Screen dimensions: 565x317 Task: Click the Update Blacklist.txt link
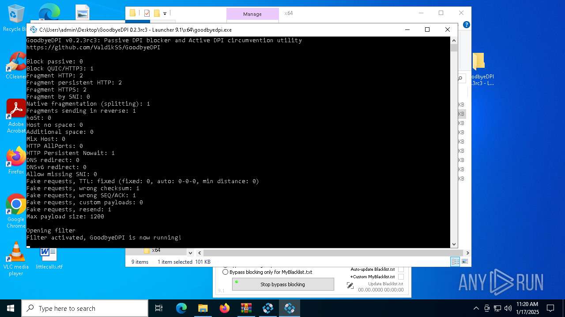[386, 284]
